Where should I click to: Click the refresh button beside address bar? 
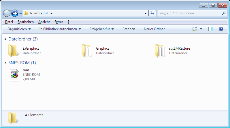pos(153,13)
